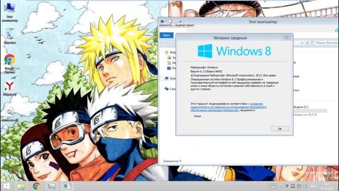Click the Windows 8 logo in dialog
Screen dimensions: 339x191
click(234, 51)
